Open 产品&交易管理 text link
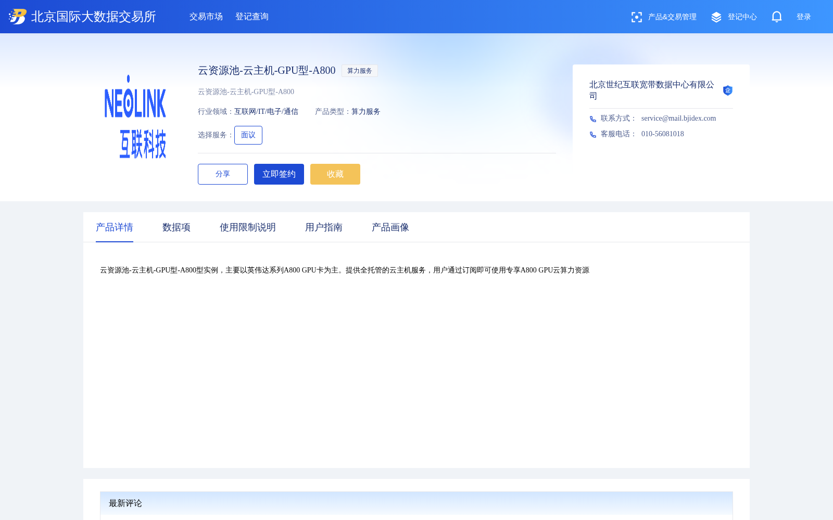This screenshot has width=833, height=520. 672,17
